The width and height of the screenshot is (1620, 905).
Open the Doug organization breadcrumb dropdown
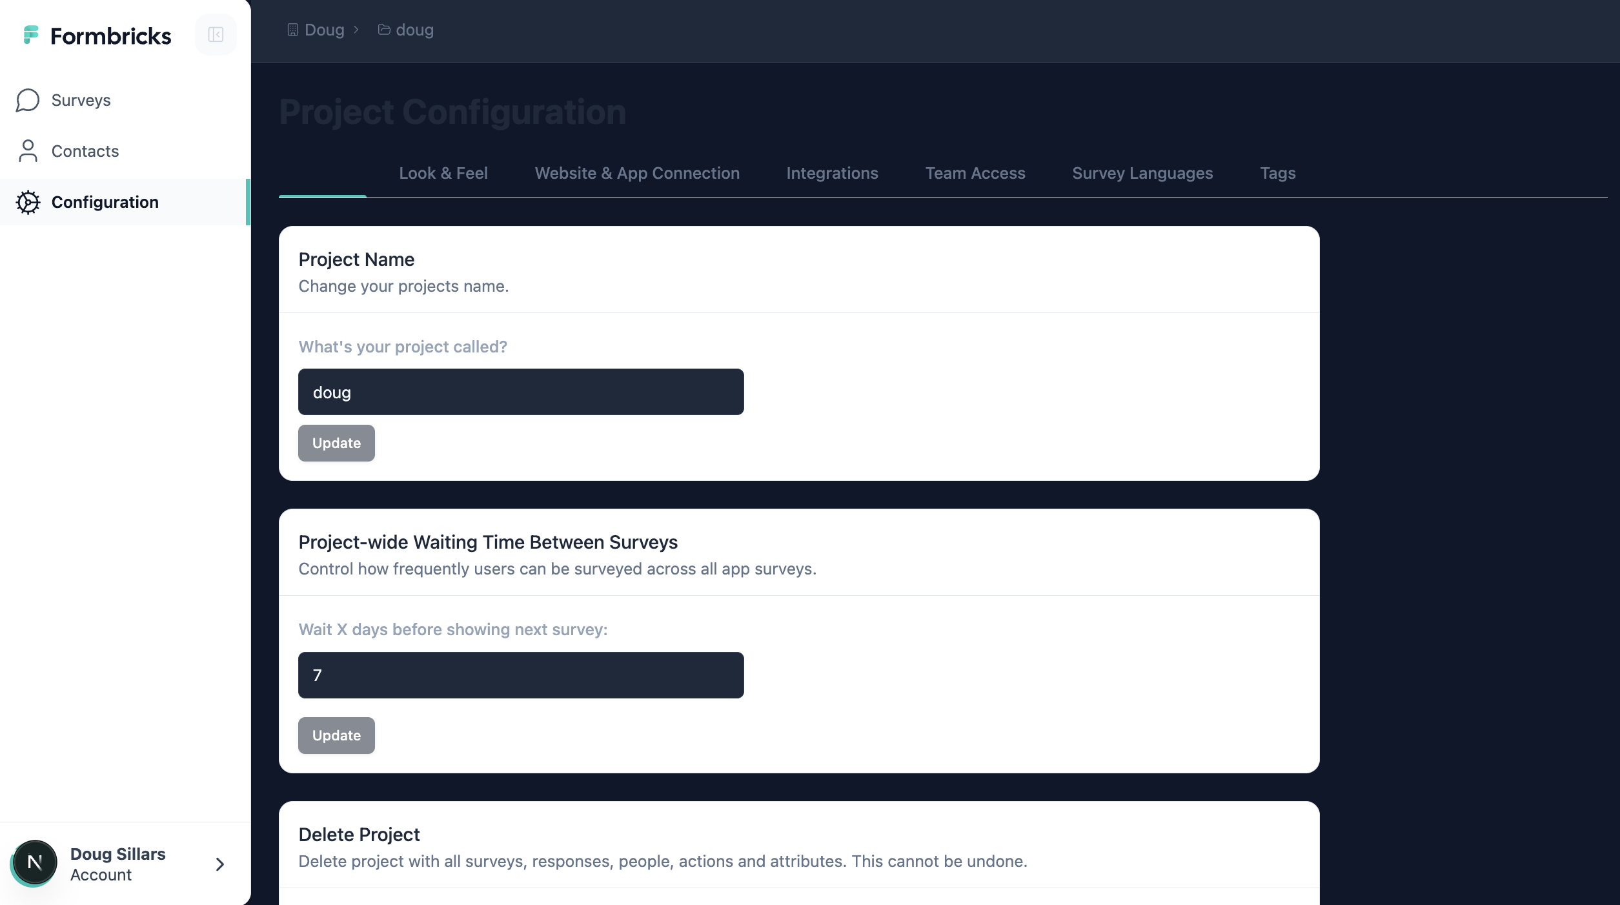click(x=325, y=30)
